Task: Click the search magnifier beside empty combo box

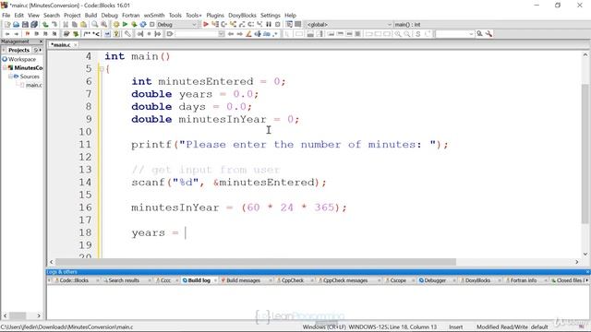Action: coord(480,34)
